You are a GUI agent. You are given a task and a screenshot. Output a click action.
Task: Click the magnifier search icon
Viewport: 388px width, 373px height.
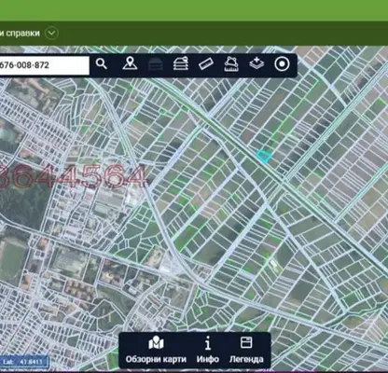[x=102, y=64]
